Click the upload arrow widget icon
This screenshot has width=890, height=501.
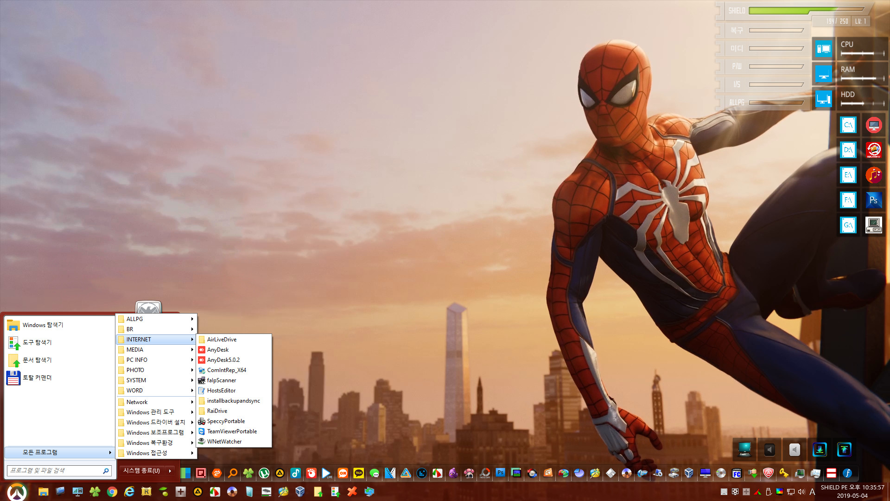845,450
